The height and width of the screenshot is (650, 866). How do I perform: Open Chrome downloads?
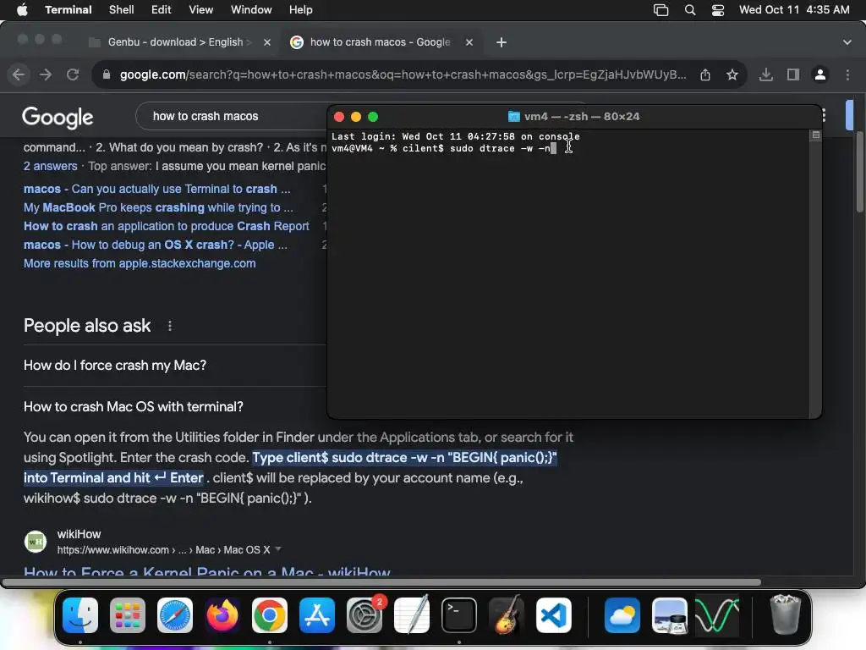[765, 74]
